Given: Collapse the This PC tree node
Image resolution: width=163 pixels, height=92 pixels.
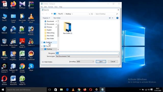Looking at the screenshot, I should 42,46.
